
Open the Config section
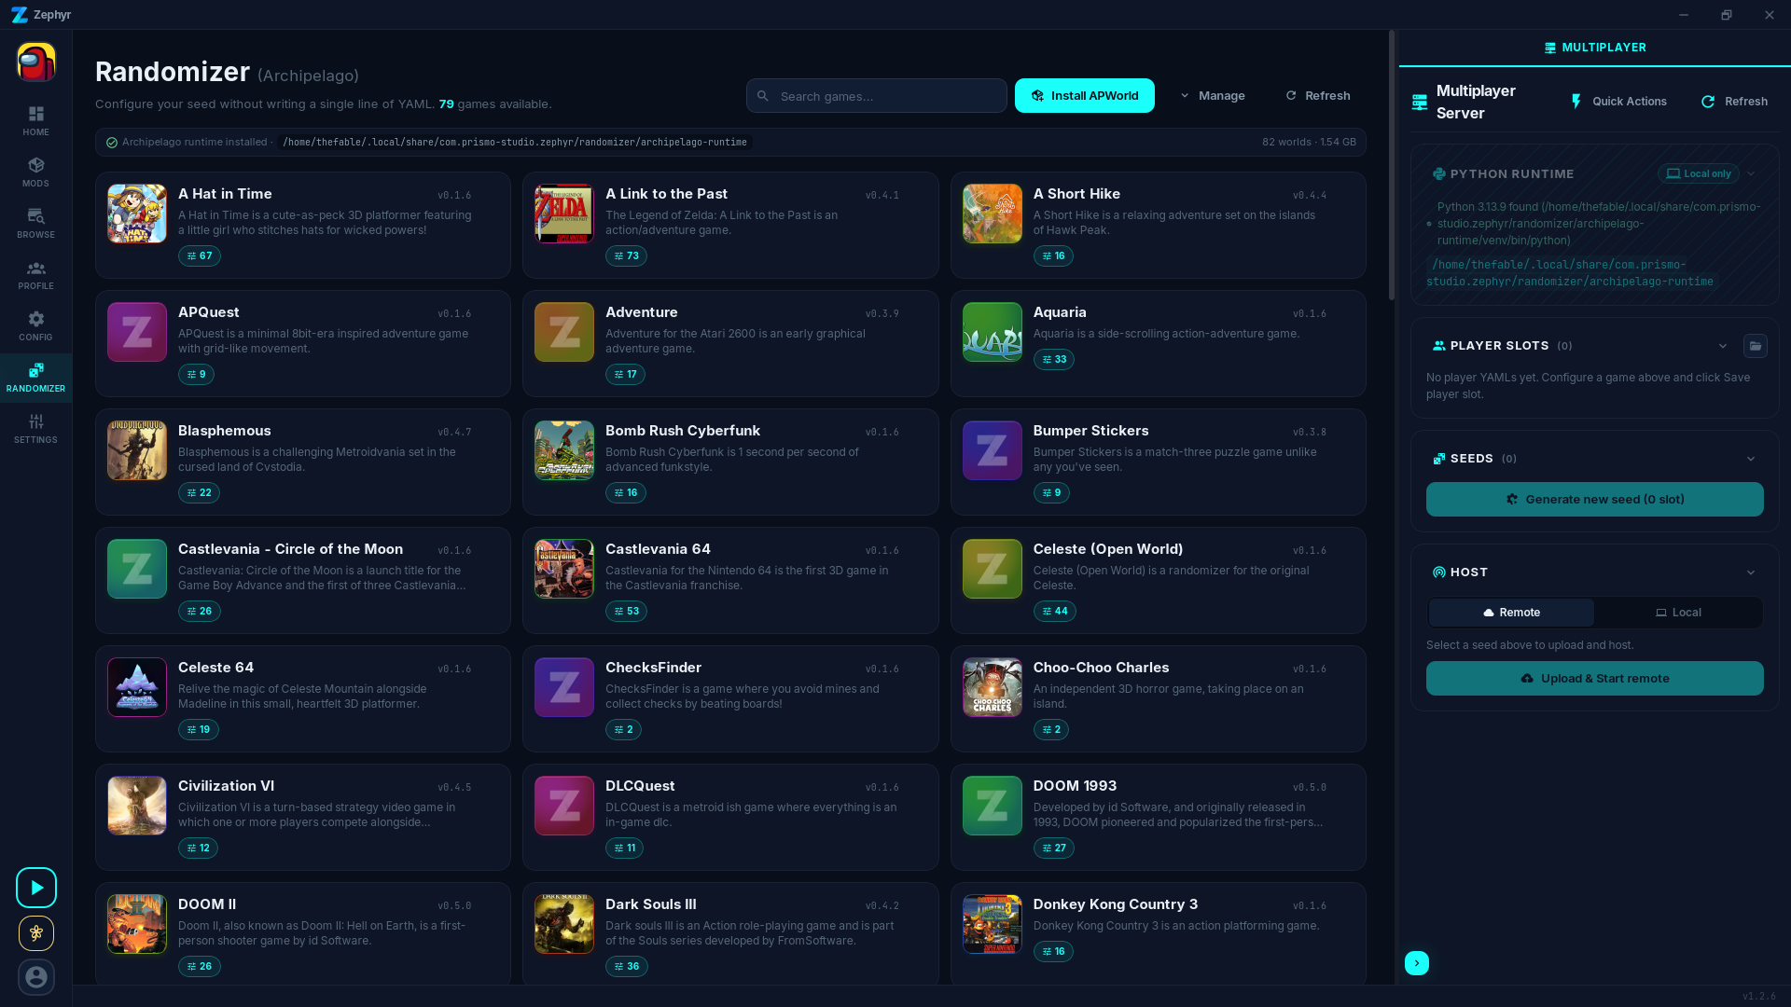36,326
